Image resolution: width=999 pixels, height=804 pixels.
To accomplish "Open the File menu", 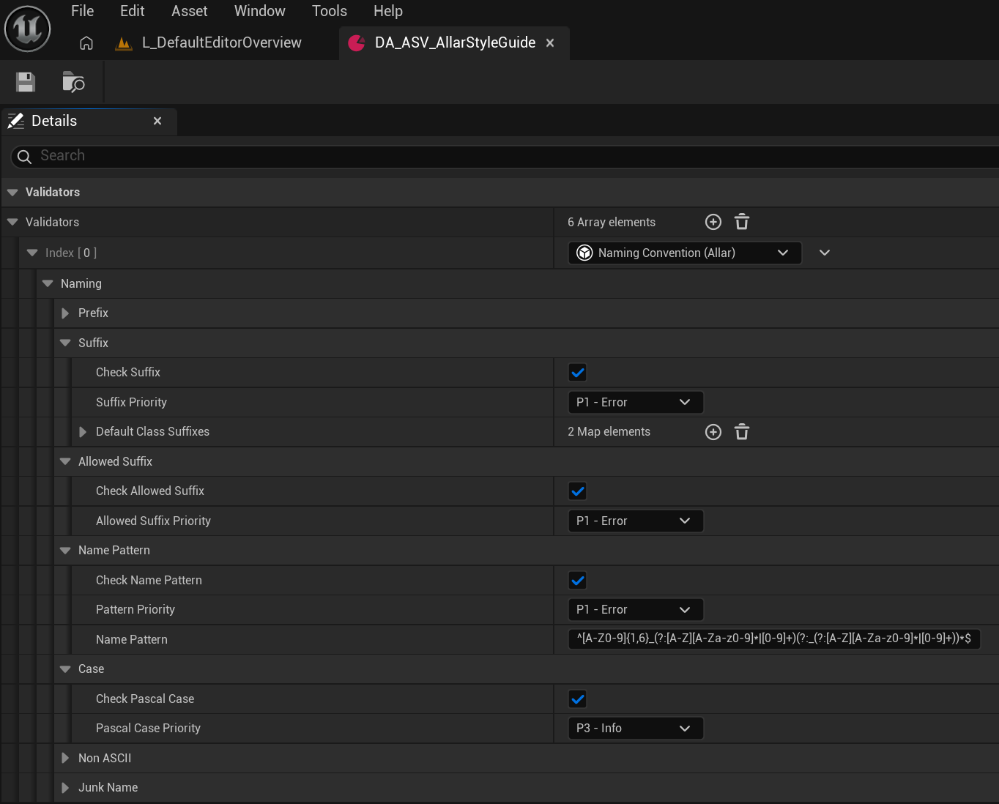I will coord(82,11).
